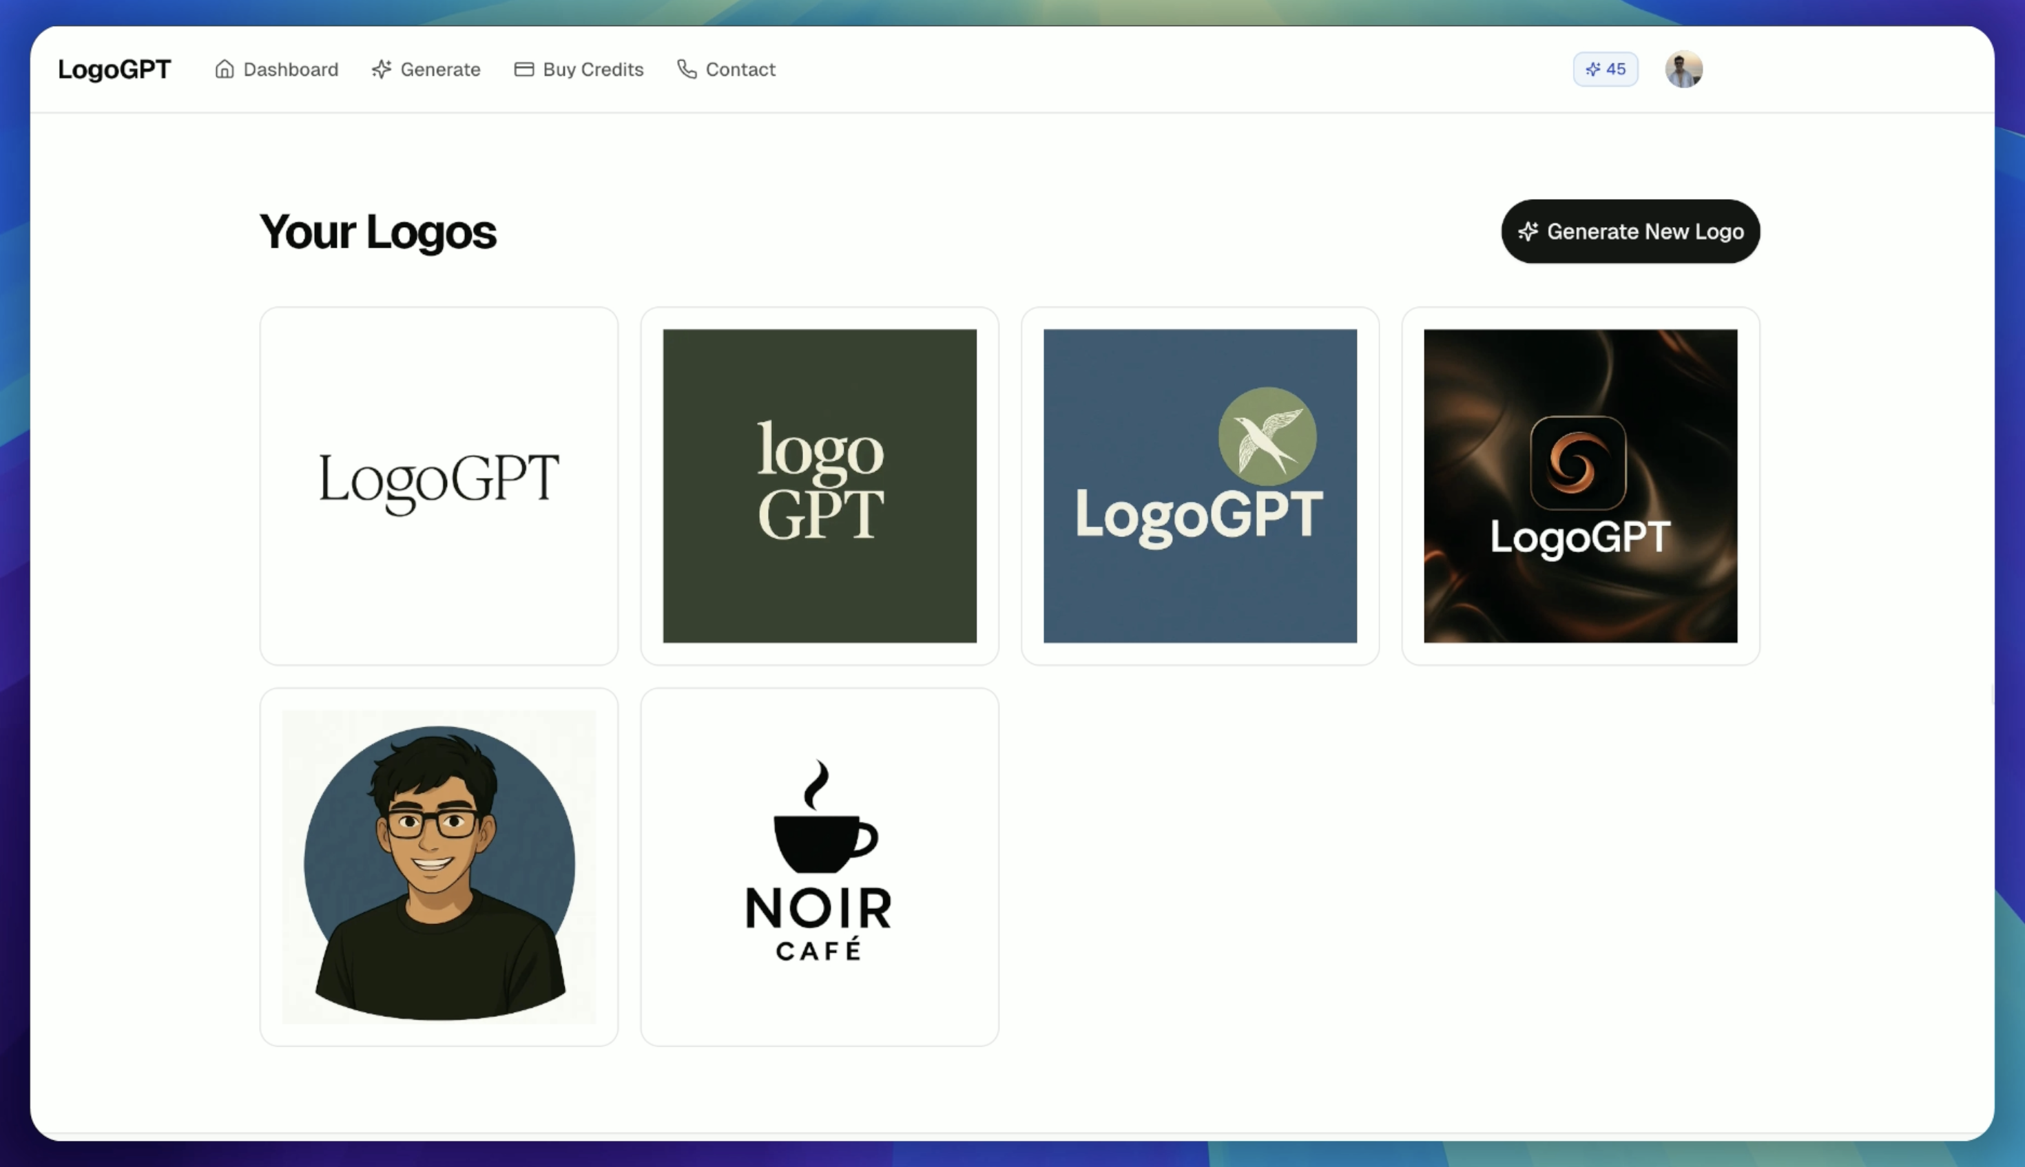Open the black swirl LogoGPT logo card
The image size is (2025, 1167).
pos(1580,485)
